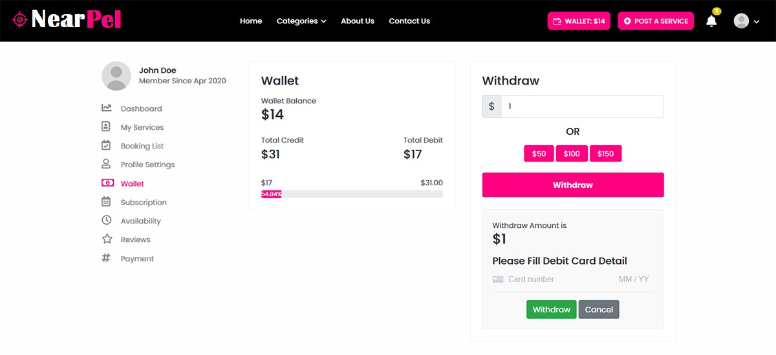The width and height of the screenshot is (776, 355).
Task: Expand the Categories dropdown menu
Action: [x=301, y=21]
